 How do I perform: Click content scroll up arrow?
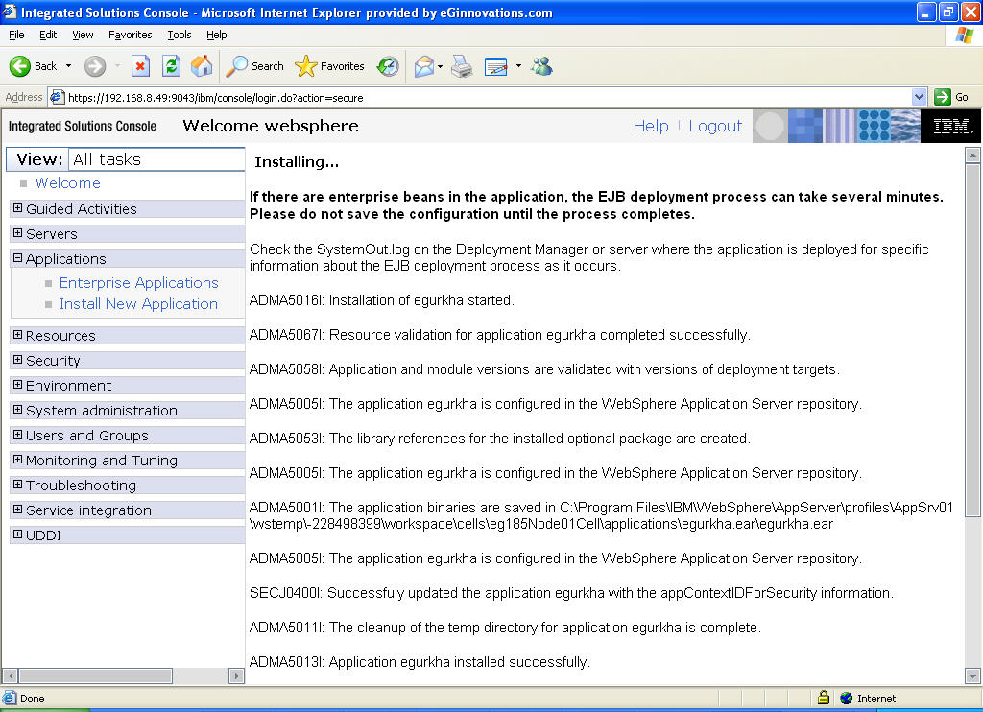972,154
